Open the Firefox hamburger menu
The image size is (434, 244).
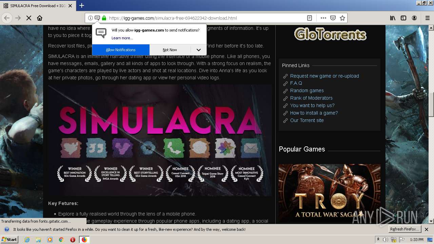427,18
